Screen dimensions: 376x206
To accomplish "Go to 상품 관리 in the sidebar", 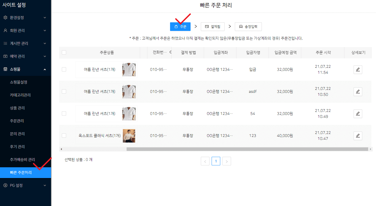I will pos(17,108).
